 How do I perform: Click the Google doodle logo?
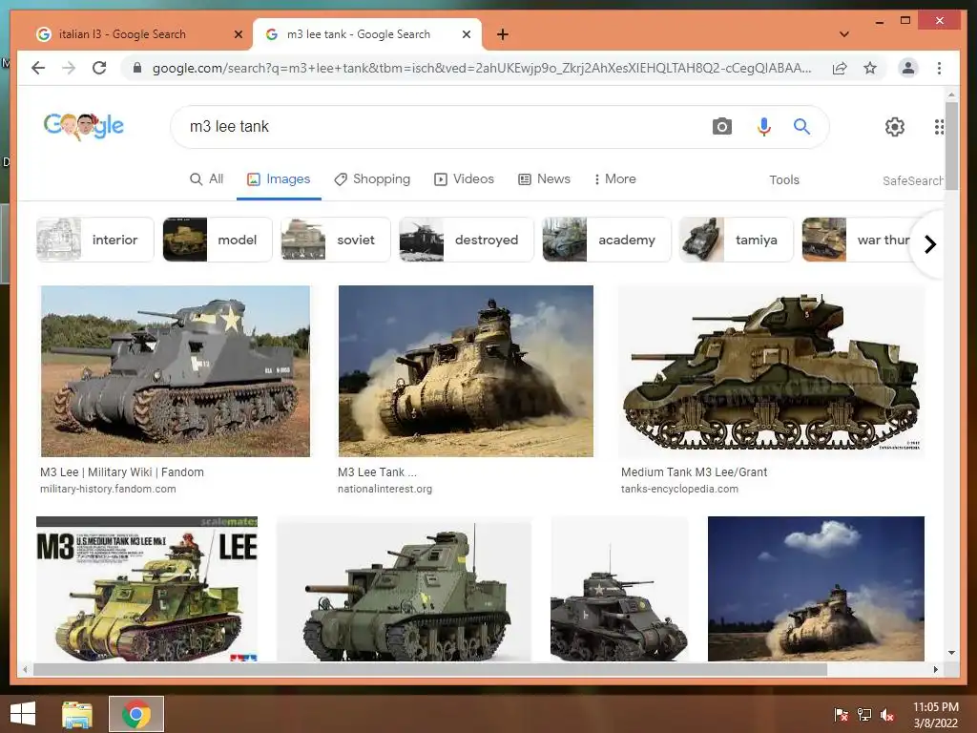pyautogui.click(x=84, y=127)
